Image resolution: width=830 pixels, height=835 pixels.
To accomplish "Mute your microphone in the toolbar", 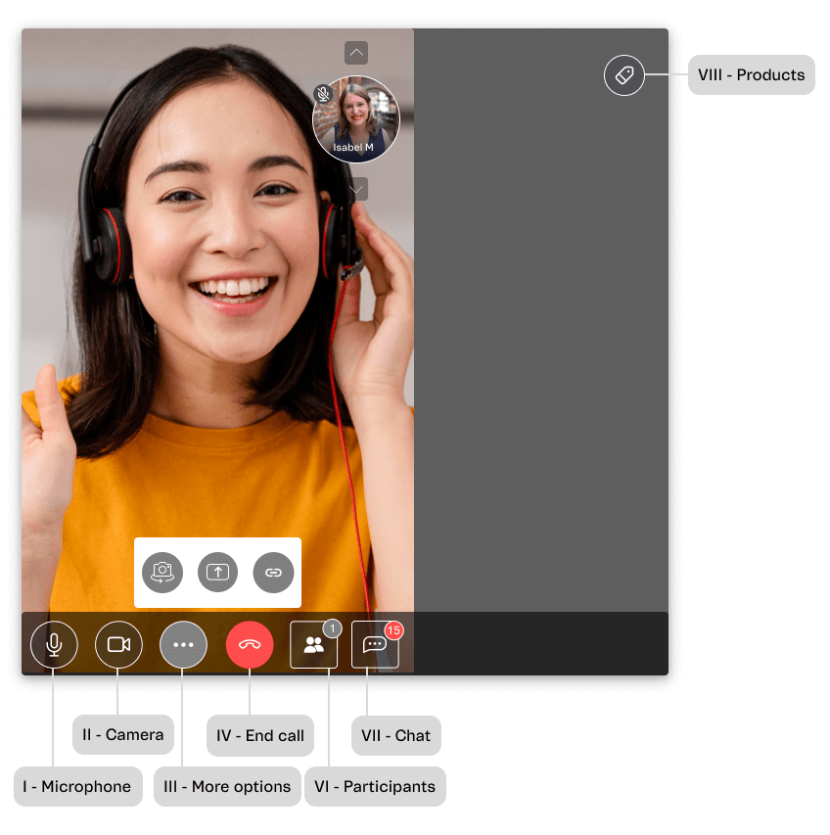I will pyautogui.click(x=54, y=644).
